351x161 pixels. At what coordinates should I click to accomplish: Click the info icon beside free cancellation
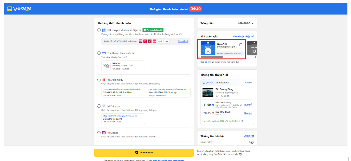242,121
